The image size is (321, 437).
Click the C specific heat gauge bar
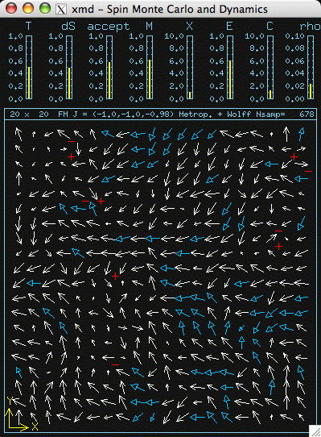tap(270, 67)
